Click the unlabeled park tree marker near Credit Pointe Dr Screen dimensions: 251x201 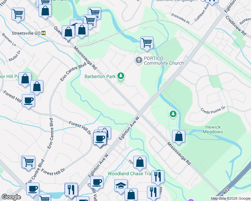(173, 114)
